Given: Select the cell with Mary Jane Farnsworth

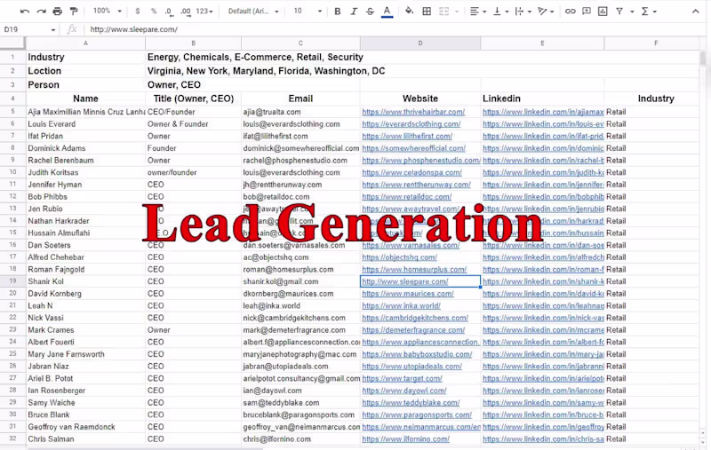Looking at the screenshot, I should [x=85, y=354].
